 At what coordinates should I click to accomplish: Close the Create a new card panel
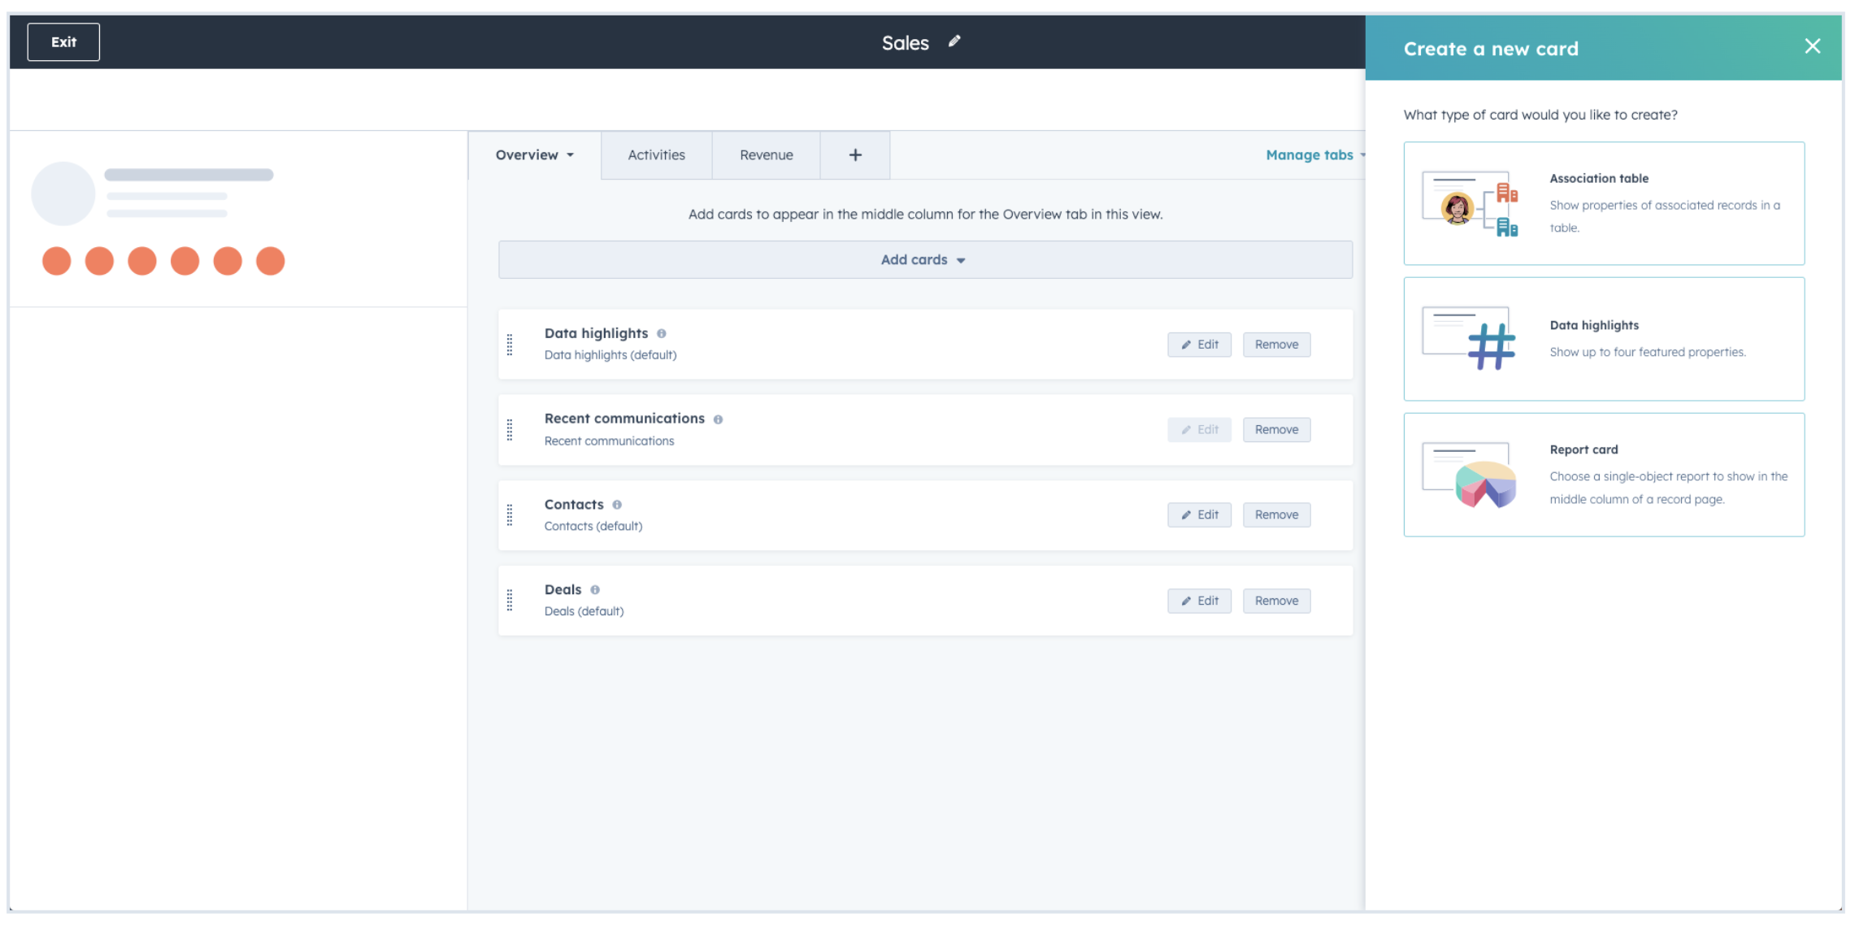pyautogui.click(x=1812, y=46)
